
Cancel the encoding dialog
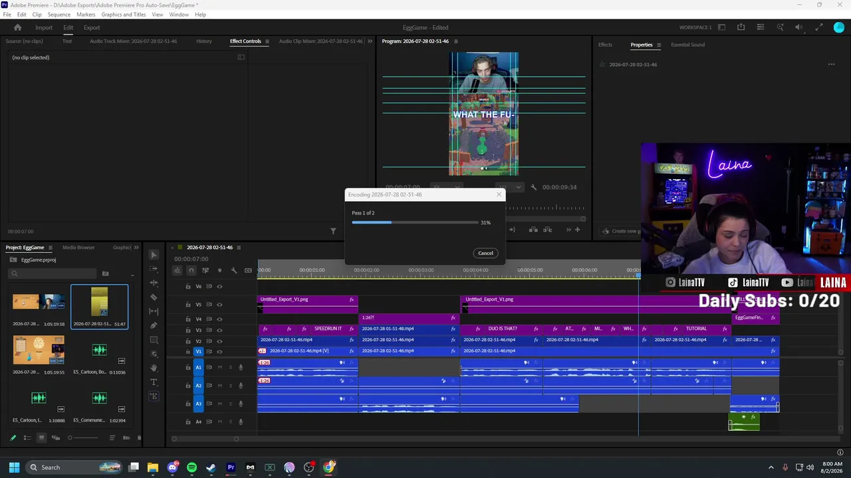click(485, 253)
